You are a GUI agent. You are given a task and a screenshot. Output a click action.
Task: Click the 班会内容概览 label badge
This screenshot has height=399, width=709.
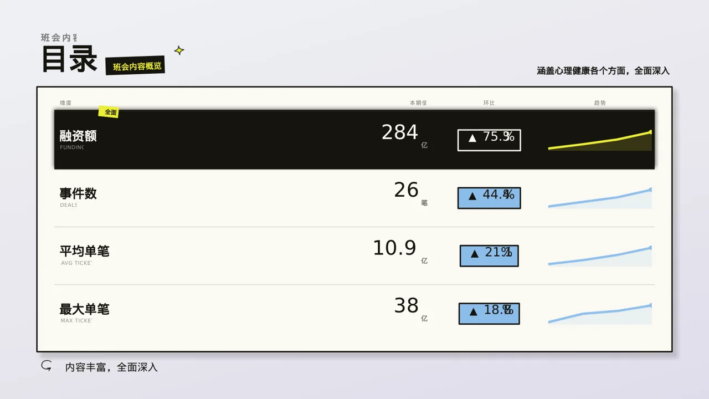136,66
